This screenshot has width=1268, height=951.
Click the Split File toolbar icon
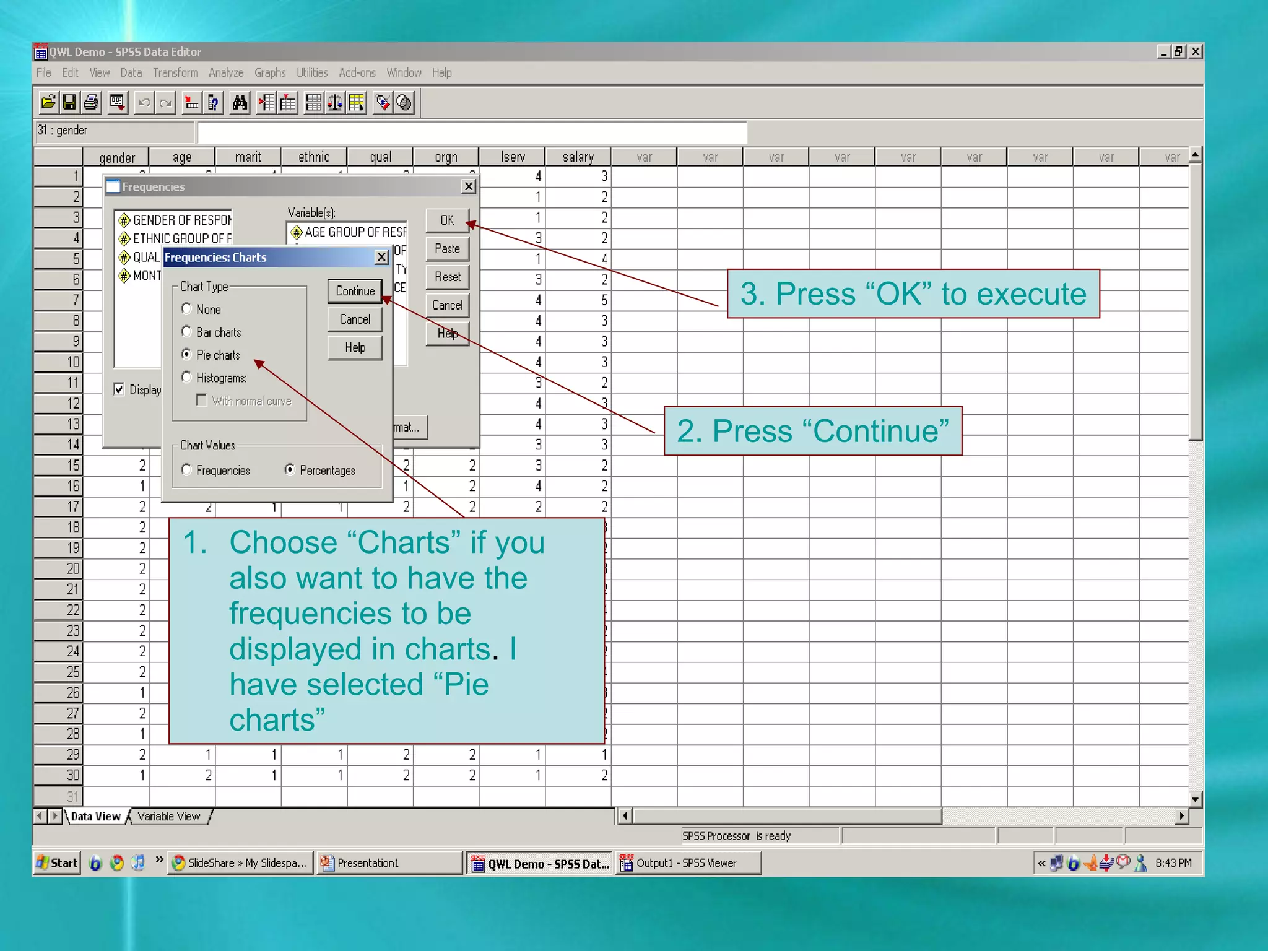[x=314, y=102]
